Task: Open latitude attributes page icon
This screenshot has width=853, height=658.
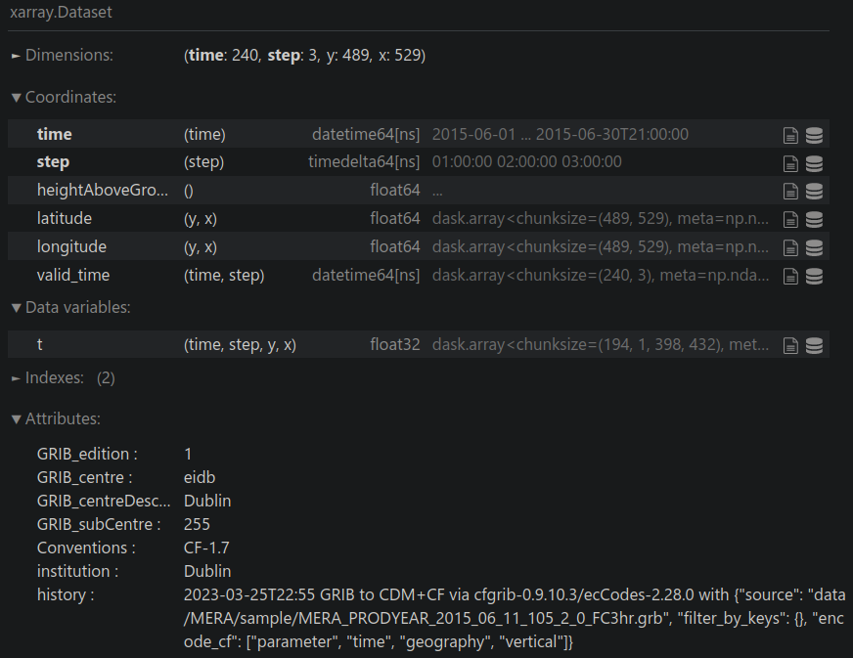Action: pos(791,220)
